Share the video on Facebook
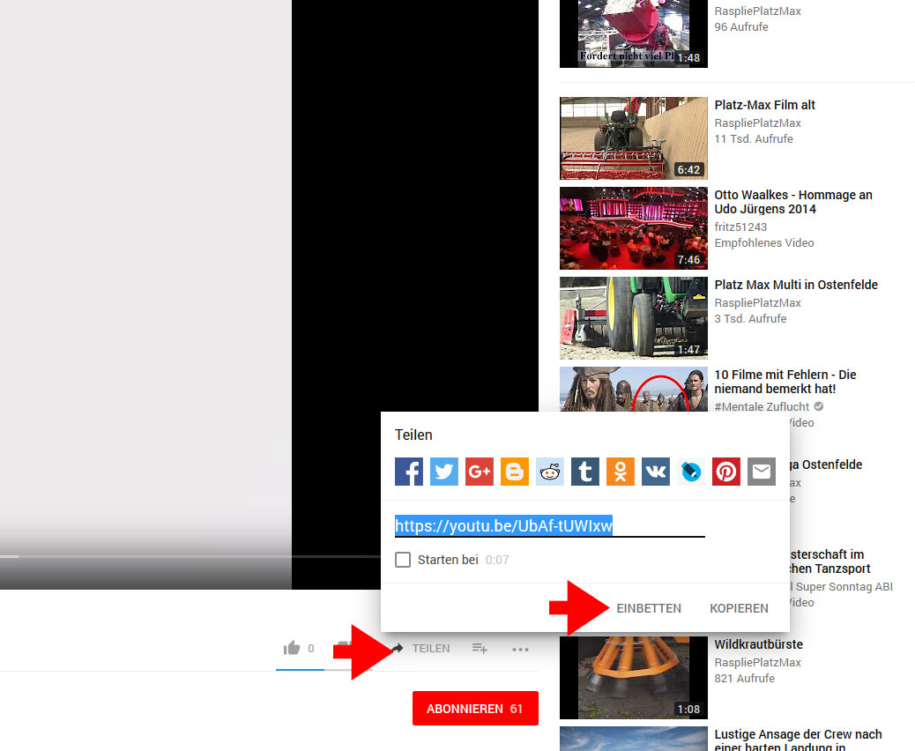This screenshot has width=915, height=751. (x=408, y=472)
